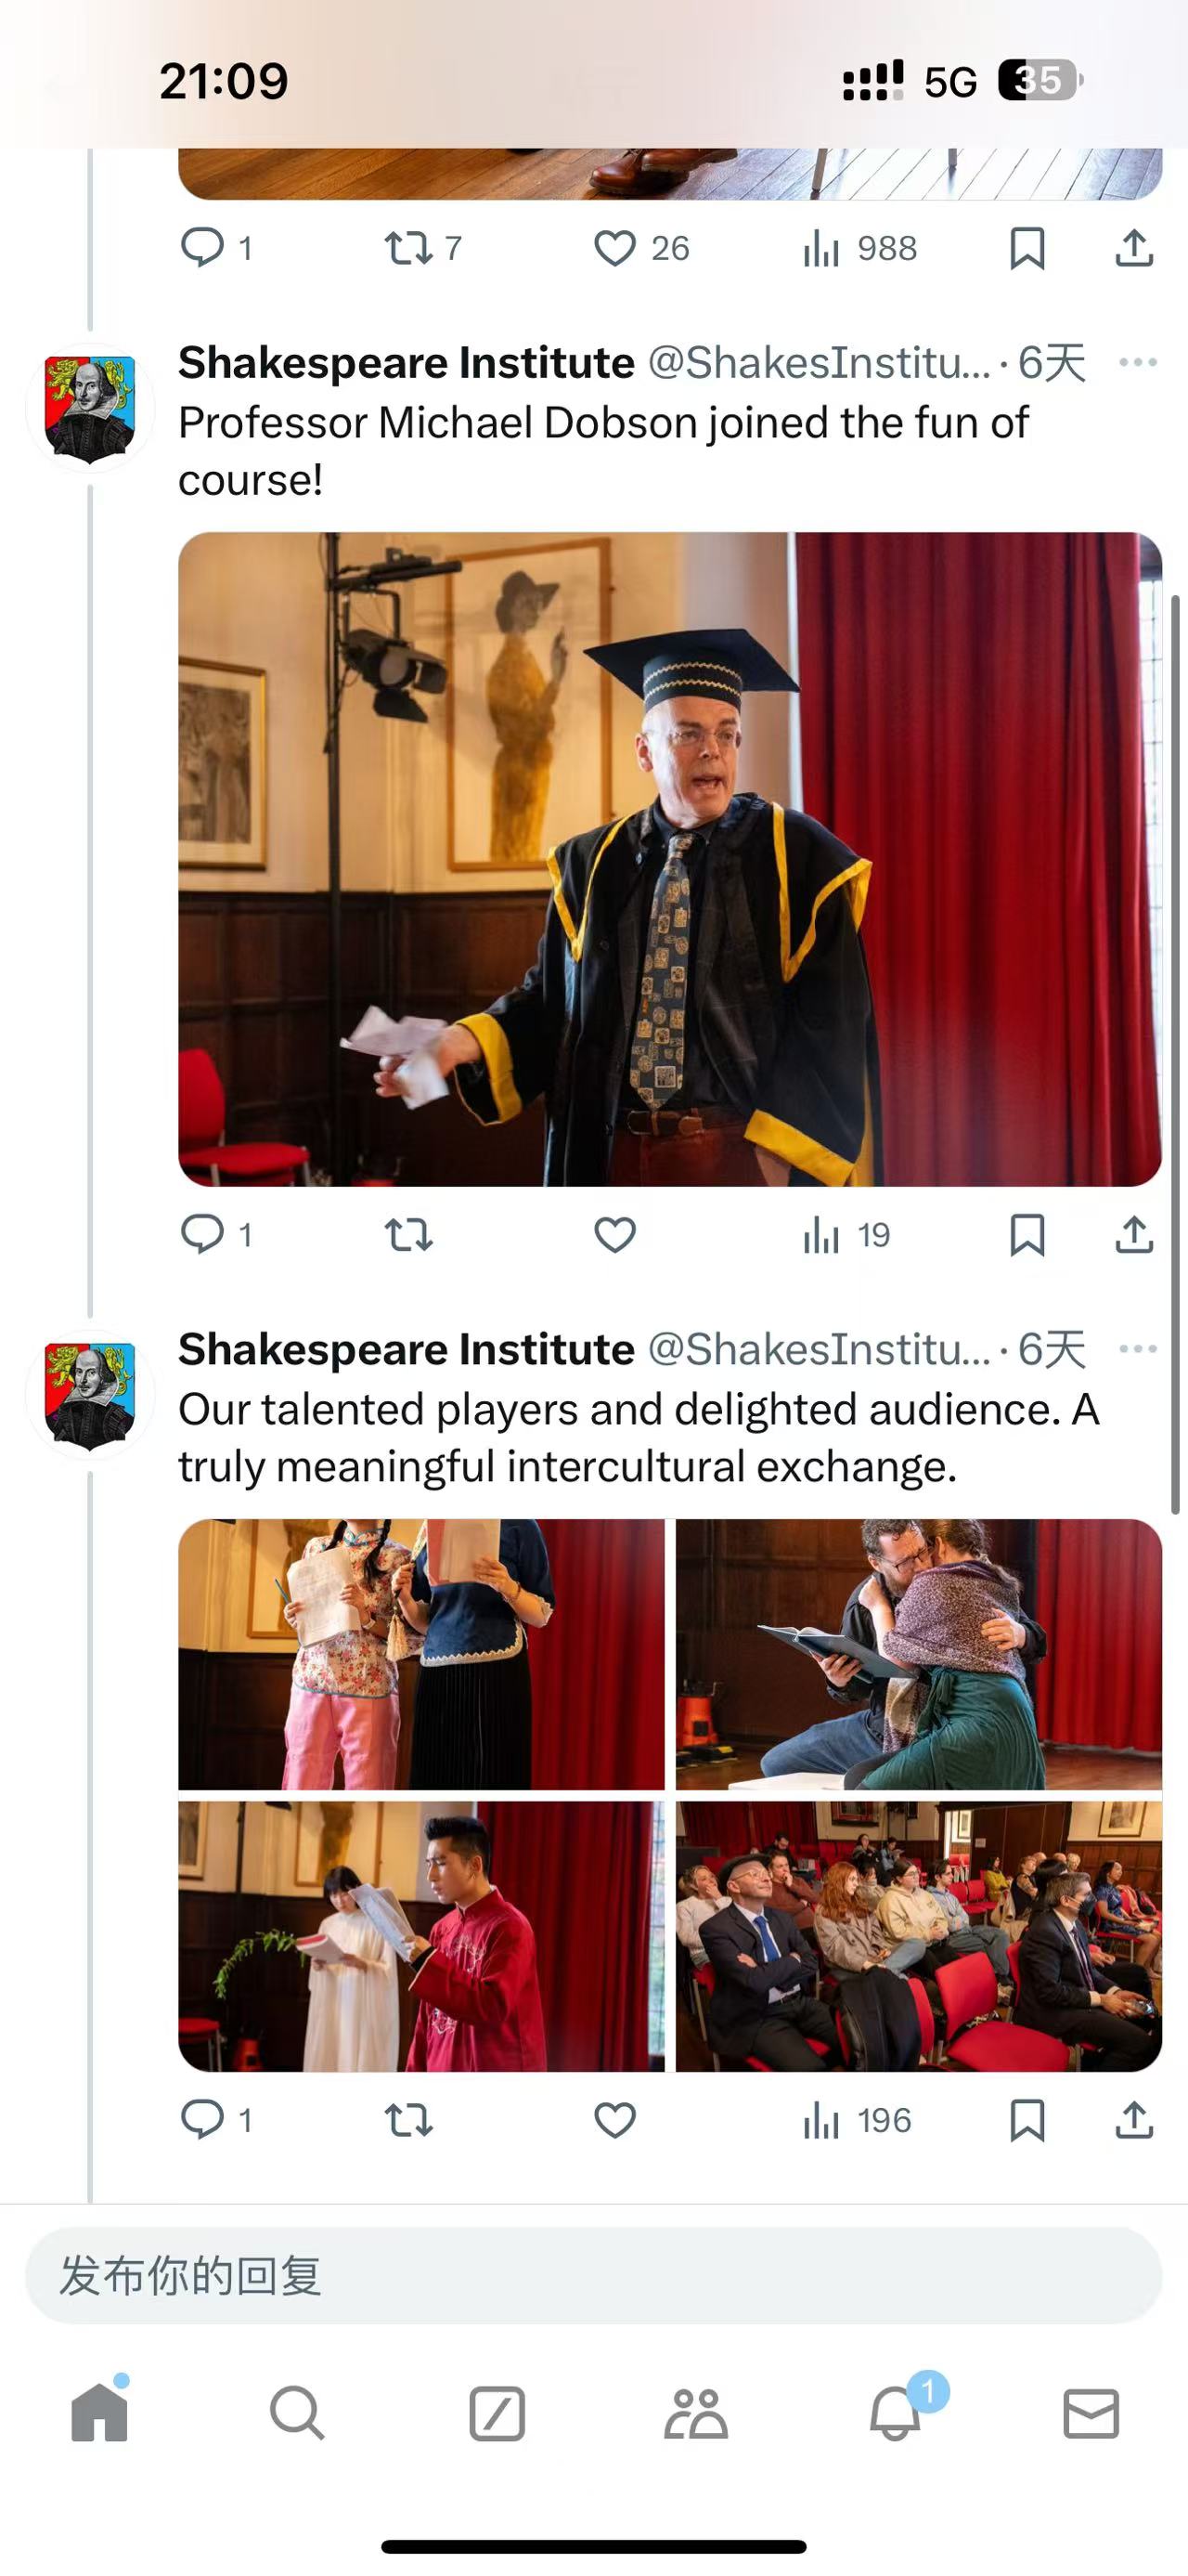
Task: Retweet the Professor Michael Dobson tweet
Action: pyautogui.click(x=408, y=1235)
